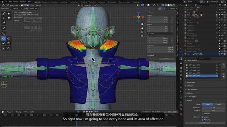Click the viewport pan hand icon
Viewport: 227px width, 127px height.
click(142, 28)
